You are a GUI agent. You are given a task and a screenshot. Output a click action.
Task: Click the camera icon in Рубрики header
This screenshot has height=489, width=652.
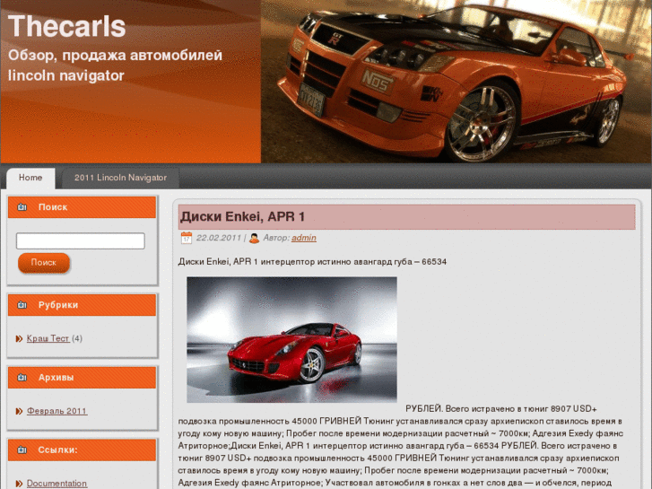pyautogui.click(x=22, y=305)
